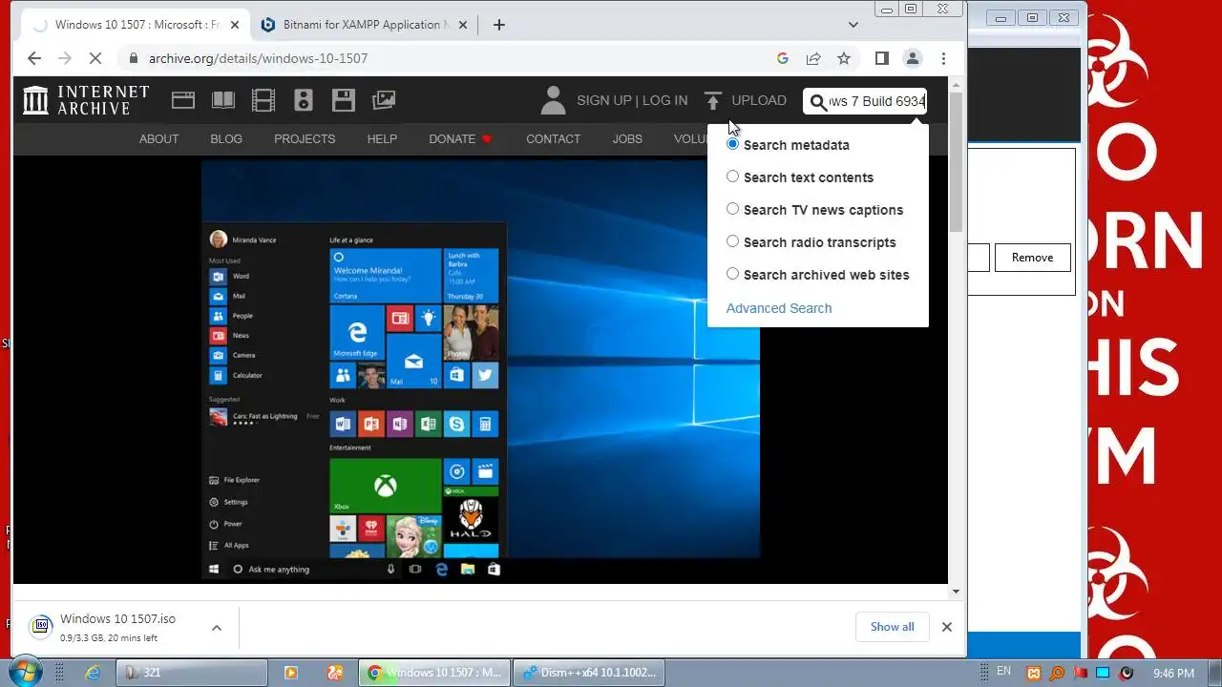The height and width of the screenshot is (687, 1222).
Task: Open the Software floppy-disk icon
Action: pyautogui.click(x=344, y=100)
